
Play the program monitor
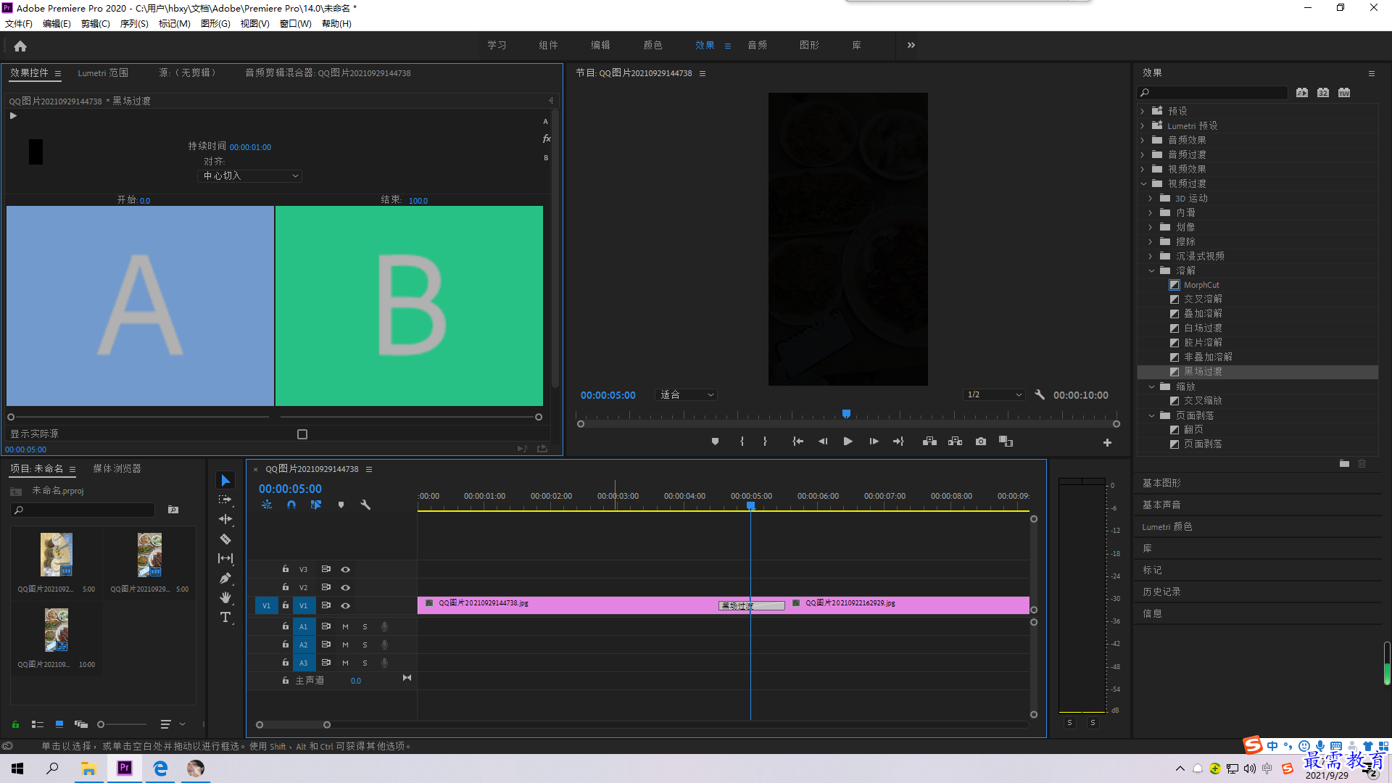(848, 442)
